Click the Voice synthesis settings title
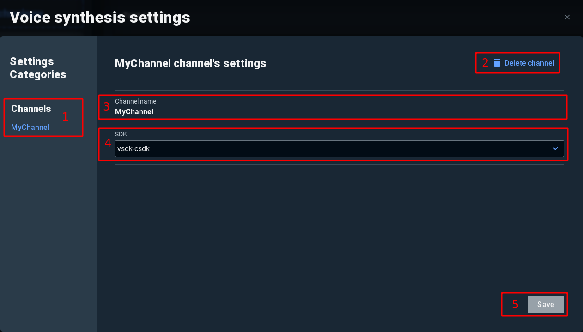Viewport: 583px width, 332px height. 100,18
